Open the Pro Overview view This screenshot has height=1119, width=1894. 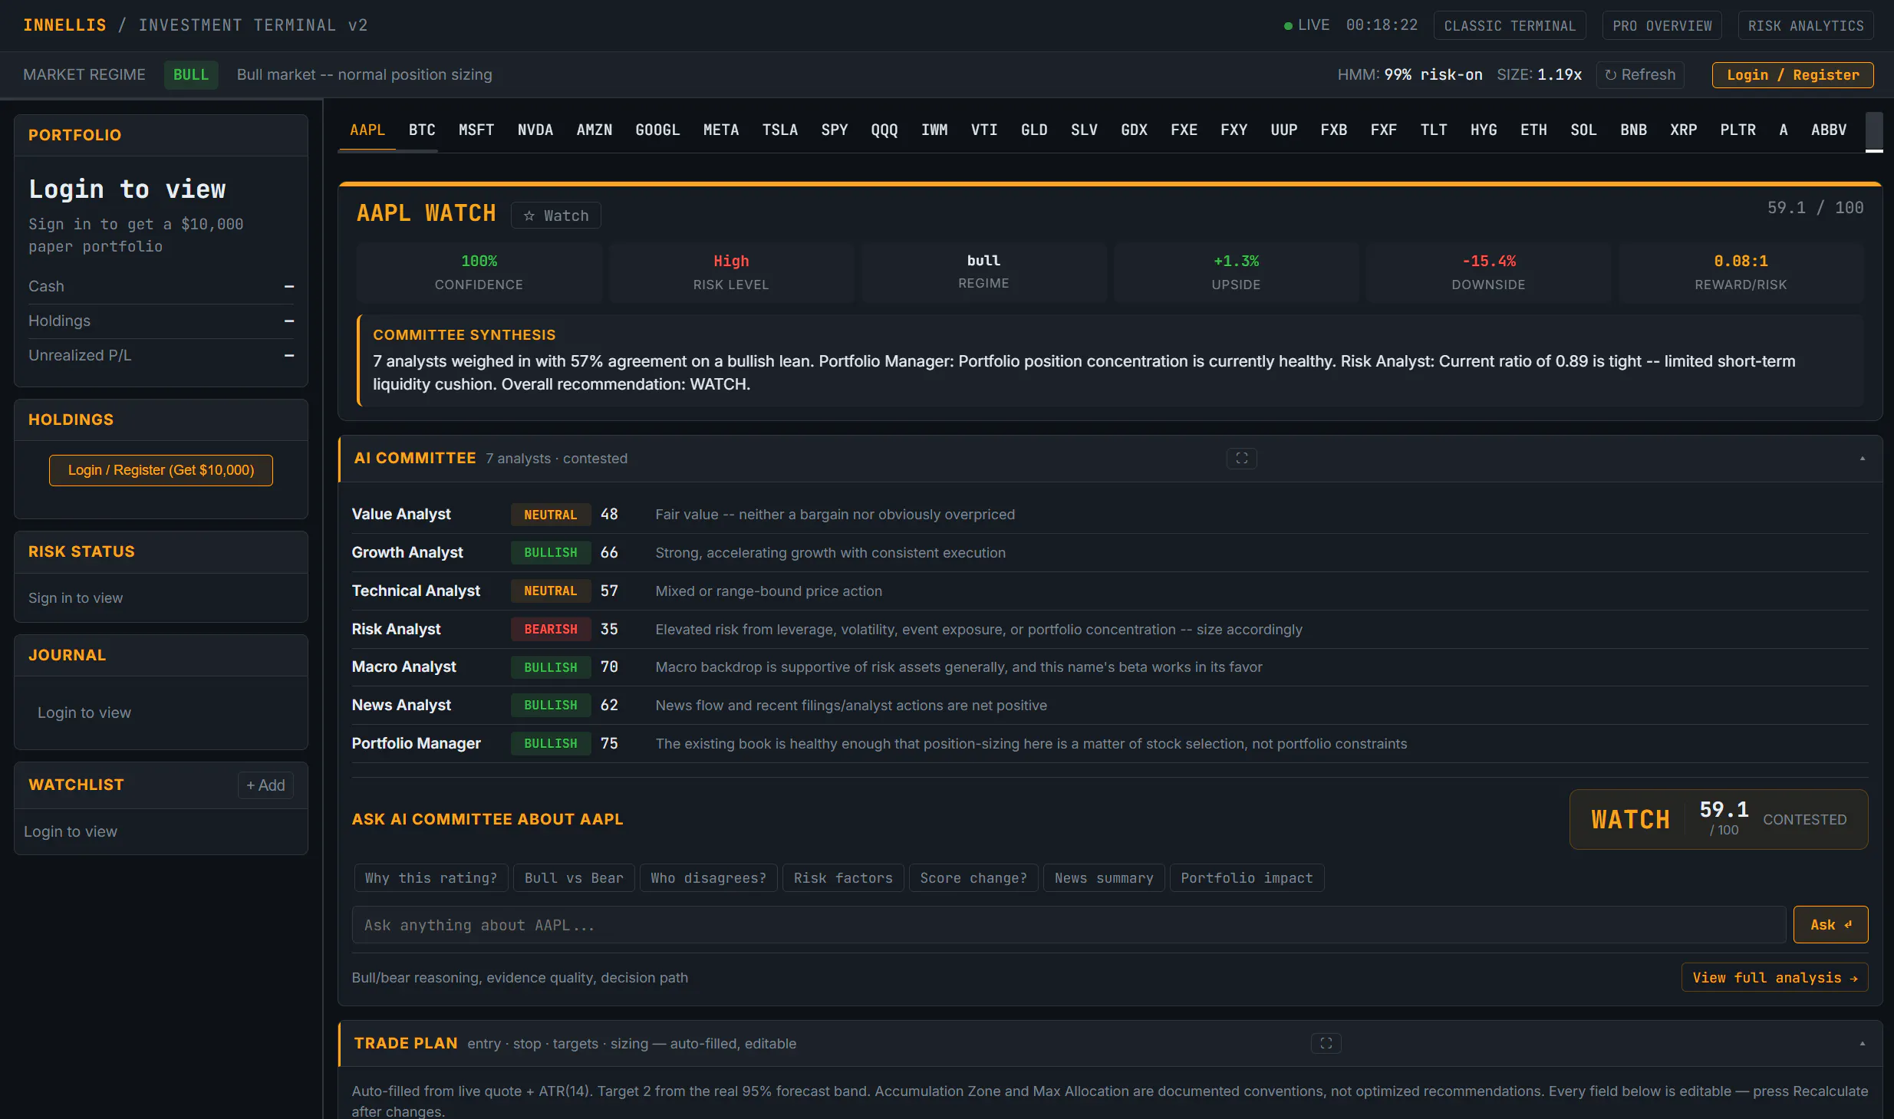tap(1662, 26)
